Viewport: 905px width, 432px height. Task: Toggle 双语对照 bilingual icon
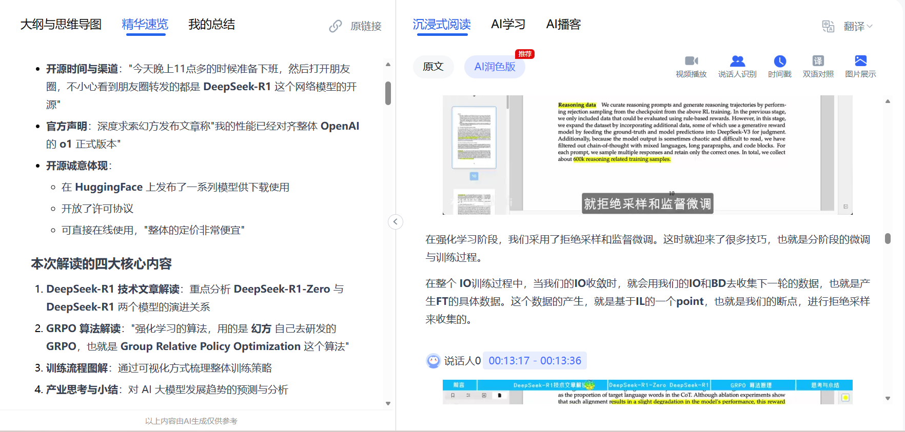[x=818, y=61]
